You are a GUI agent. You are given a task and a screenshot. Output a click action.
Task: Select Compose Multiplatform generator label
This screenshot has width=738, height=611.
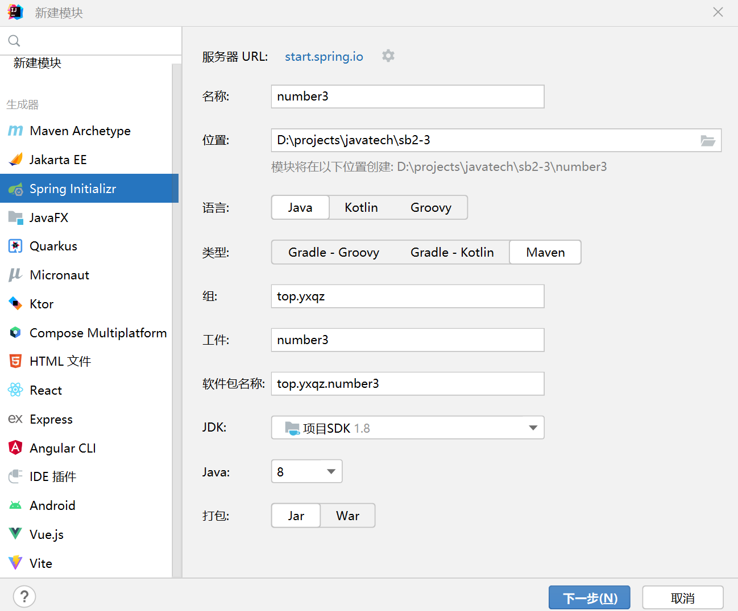[98, 333]
